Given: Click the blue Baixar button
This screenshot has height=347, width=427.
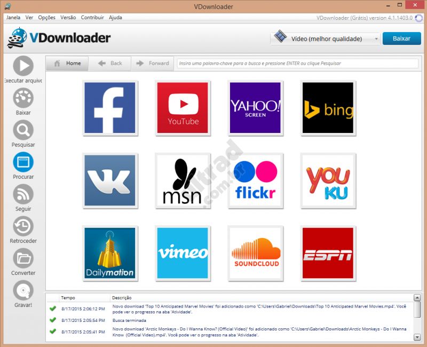Looking at the screenshot, I should click(x=402, y=38).
